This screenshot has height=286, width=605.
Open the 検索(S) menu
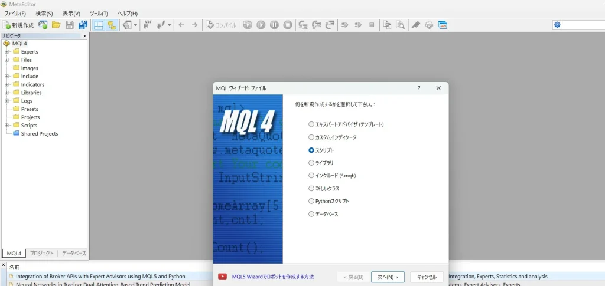tap(44, 14)
